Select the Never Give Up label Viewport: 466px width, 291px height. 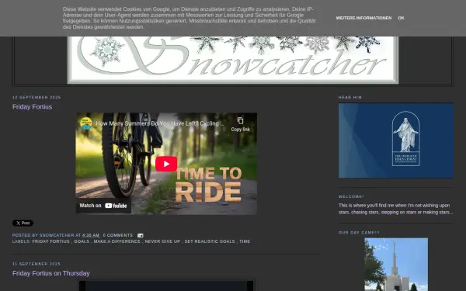click(x=162, y=241)
